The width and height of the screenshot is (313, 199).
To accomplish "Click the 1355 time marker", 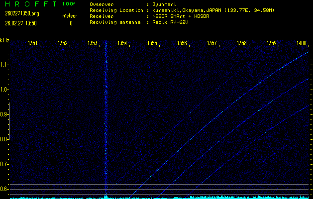I will [x=152, y=44].
